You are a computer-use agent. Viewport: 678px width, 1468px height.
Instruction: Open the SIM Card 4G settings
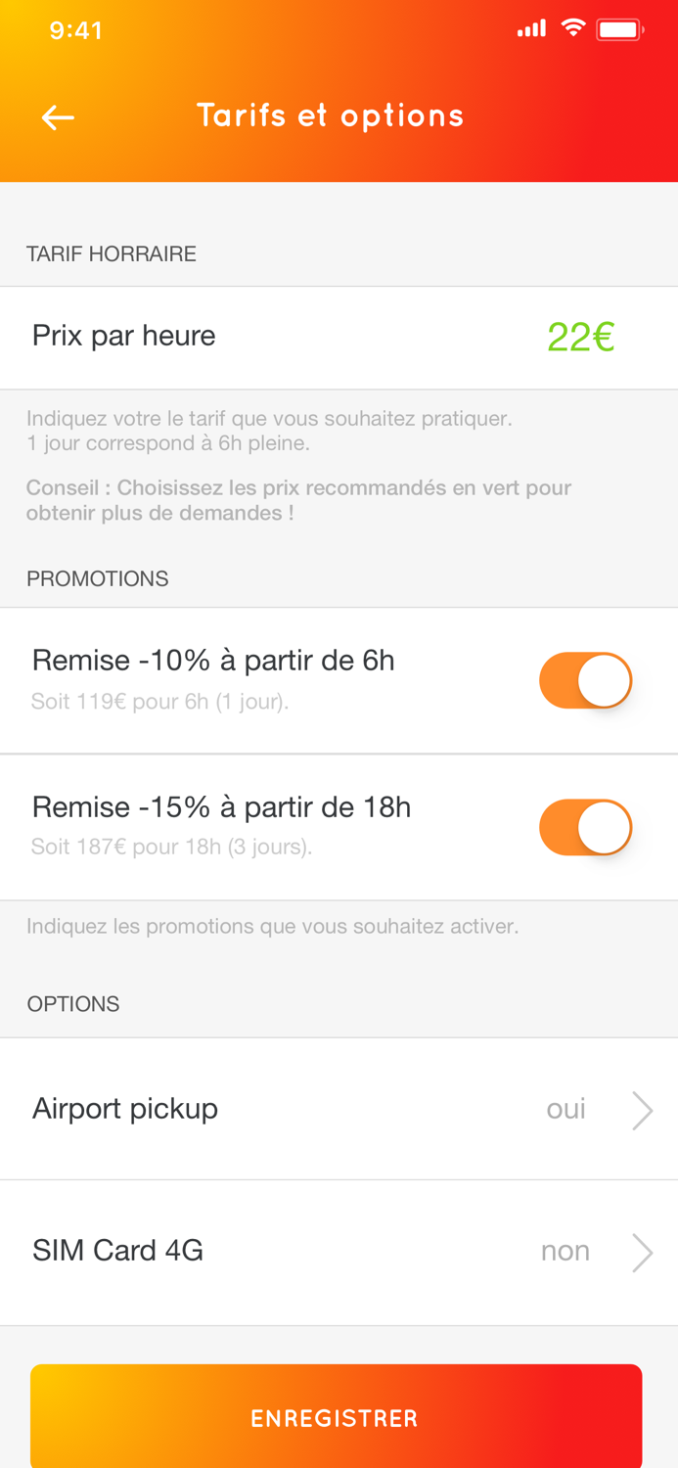339,1250
